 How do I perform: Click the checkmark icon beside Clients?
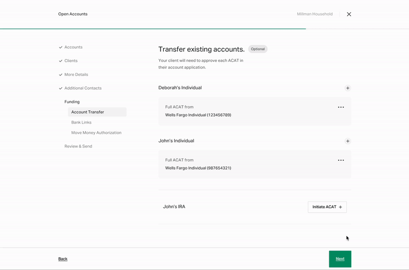(x=60, y=61)
